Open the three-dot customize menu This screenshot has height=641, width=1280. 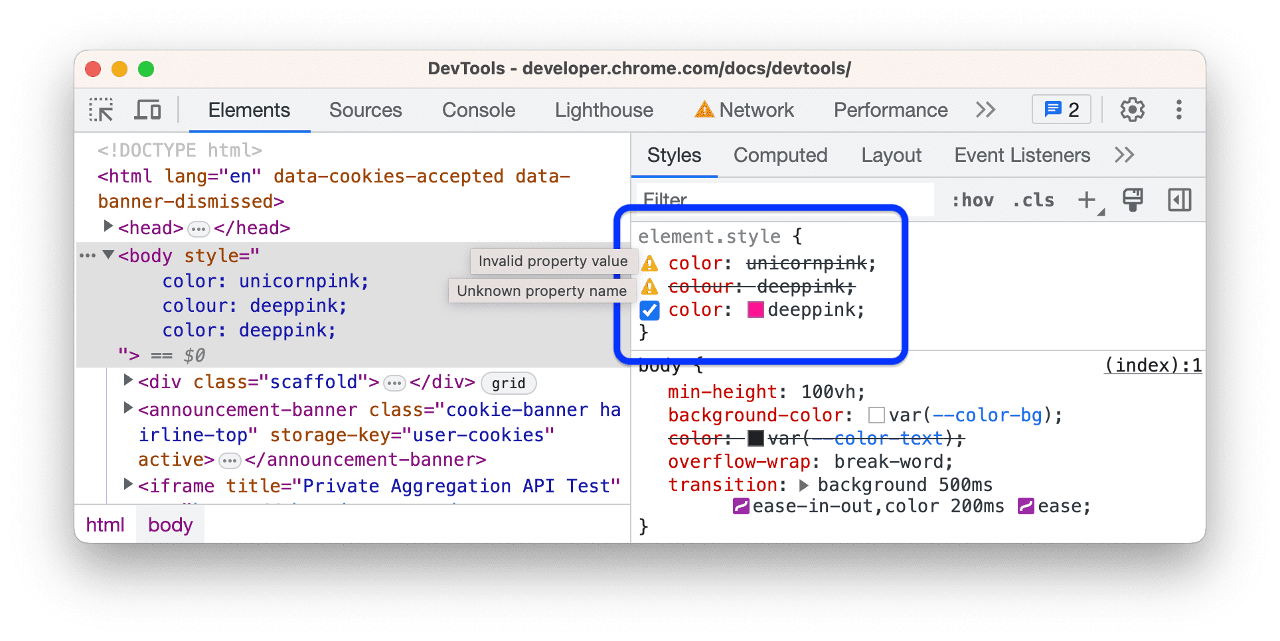1179,109
